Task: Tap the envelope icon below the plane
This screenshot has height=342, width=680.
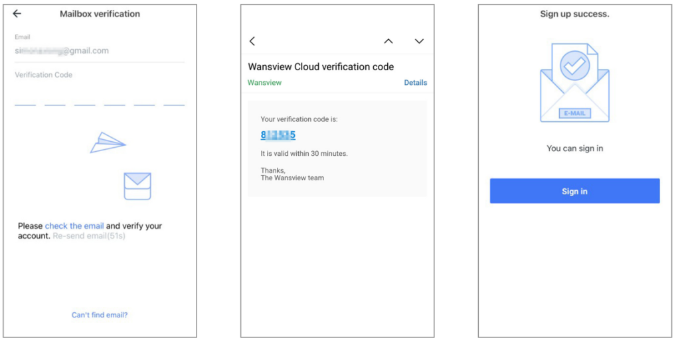Action: tap(137, 186)
